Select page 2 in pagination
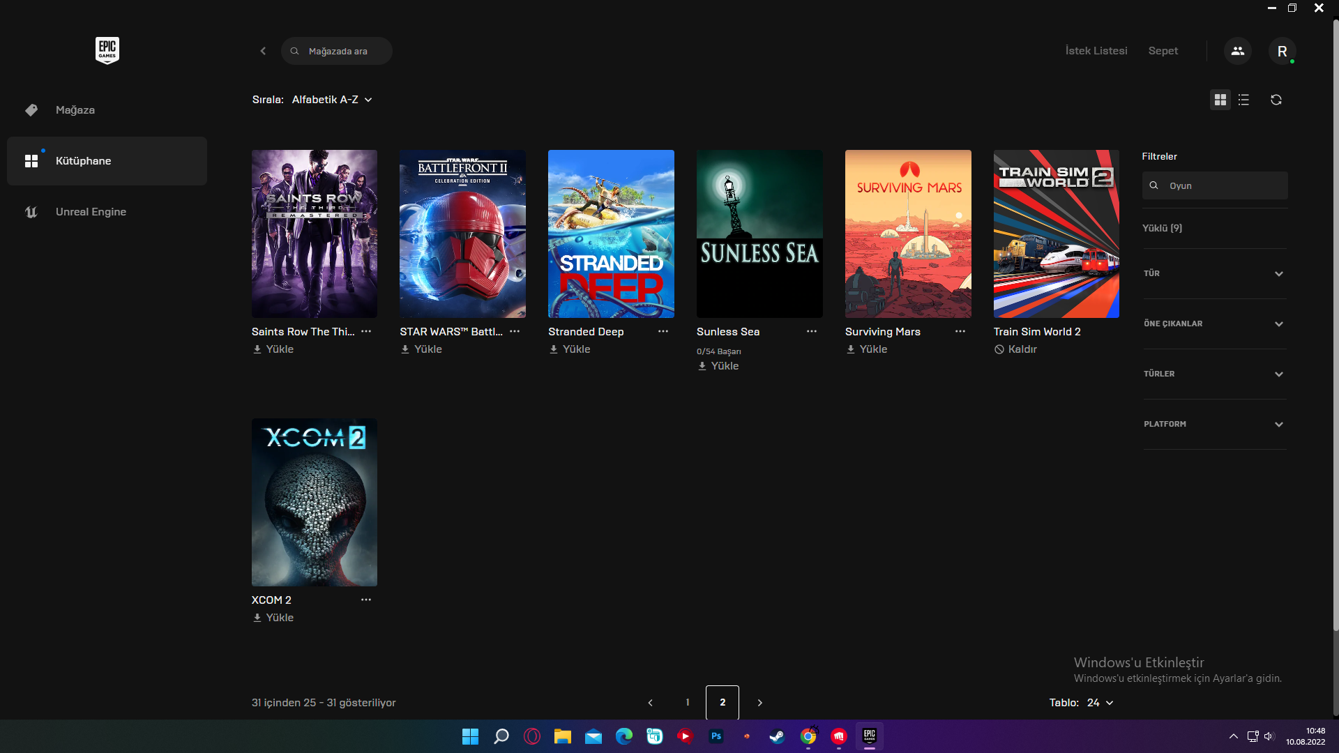The width and height of the screenshot is (1339, 753). (x=723, y=703)
